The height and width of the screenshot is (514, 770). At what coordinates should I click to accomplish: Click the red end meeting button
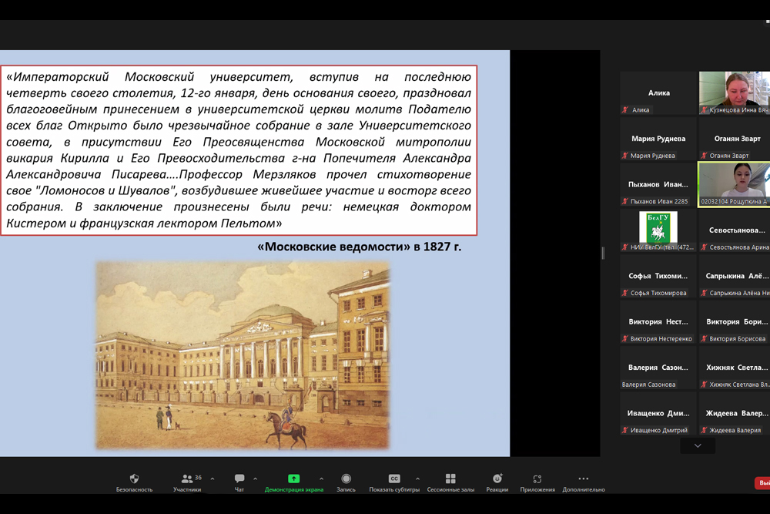tap(762, 483)
